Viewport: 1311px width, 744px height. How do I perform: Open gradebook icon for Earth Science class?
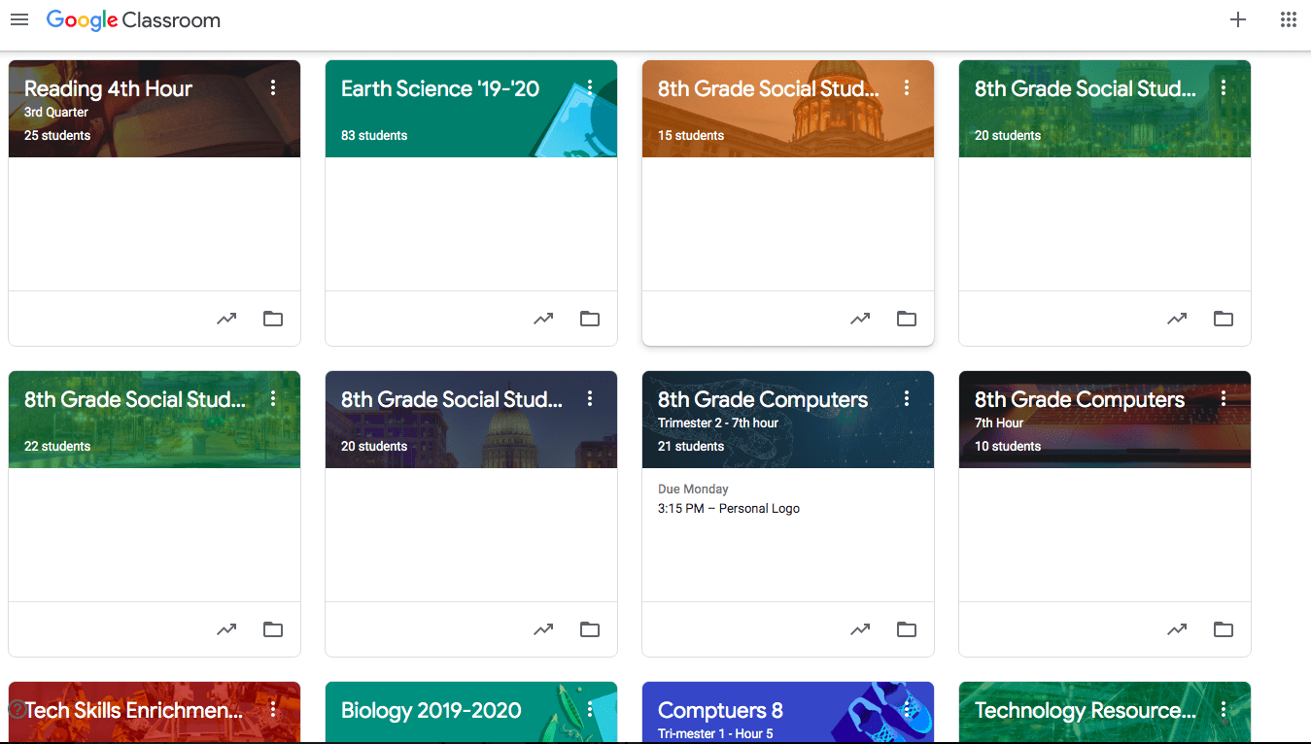(543, 319)
